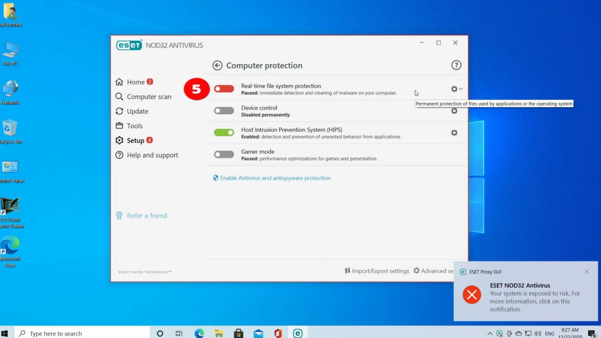
Task: Select Control Panel desktop icon
Action: click(x=11, y=171)
